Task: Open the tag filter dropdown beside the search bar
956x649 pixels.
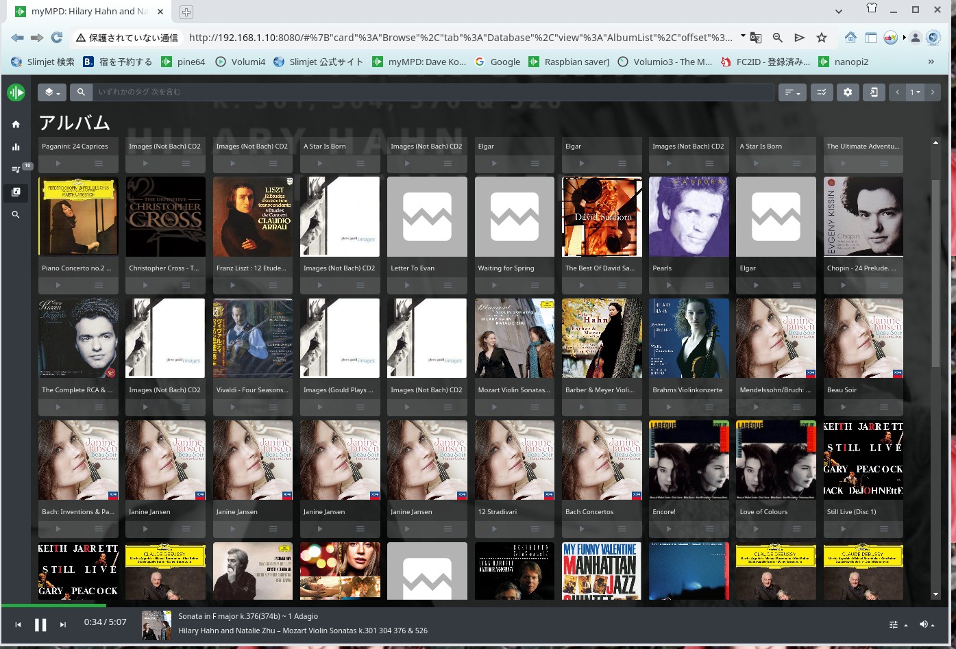Action: point(52,92)
